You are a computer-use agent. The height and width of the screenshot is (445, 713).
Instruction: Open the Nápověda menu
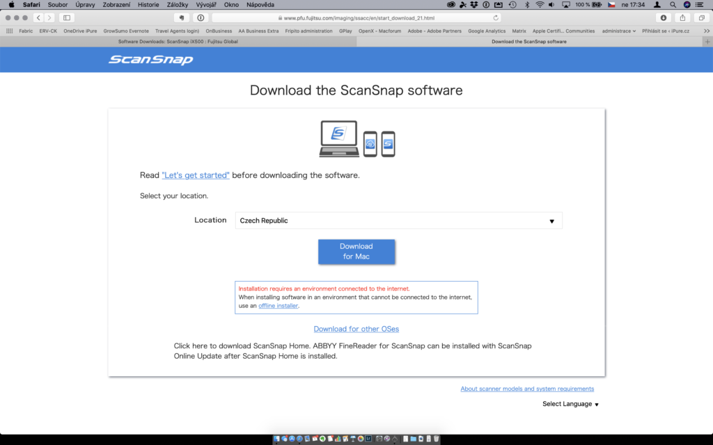tap(260, 5)
